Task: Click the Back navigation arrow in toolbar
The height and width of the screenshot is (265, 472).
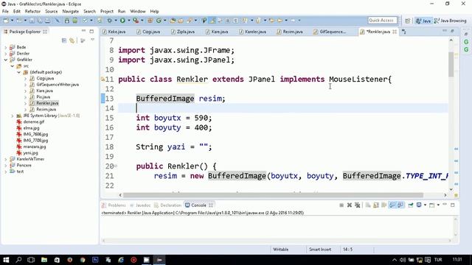Action: click(x=280, y=21)
